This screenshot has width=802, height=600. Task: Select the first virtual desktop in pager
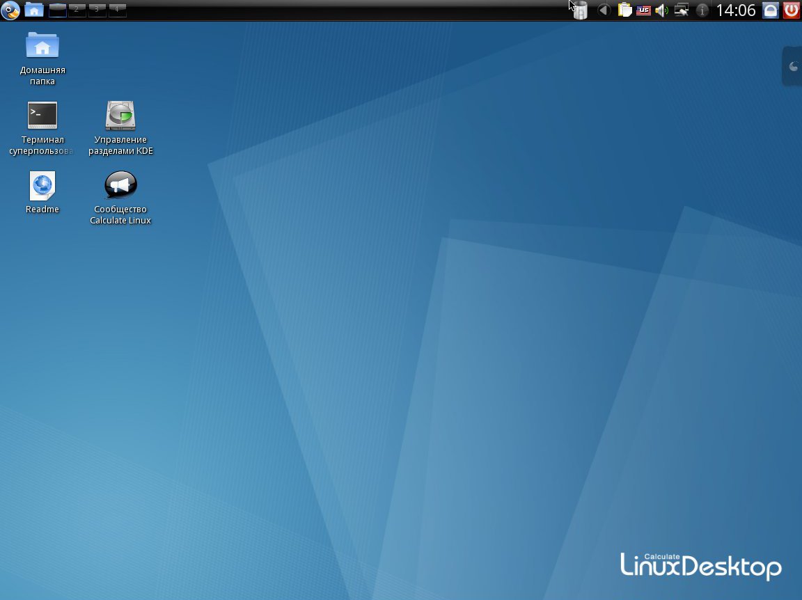pyautogui.click(x=57, y=10)
